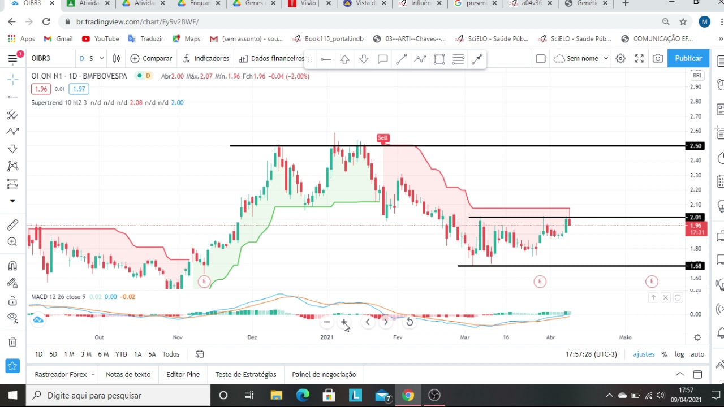The width and height of the screenshot is (724, 407).
Task: Pick arrow-up mark from floating toolbar
Action: click(x=344, y=59)
